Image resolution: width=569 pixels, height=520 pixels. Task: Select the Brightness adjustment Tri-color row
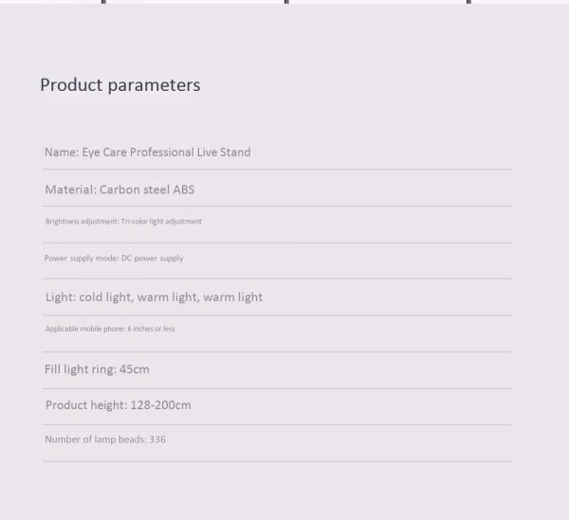tap(277, 224)
